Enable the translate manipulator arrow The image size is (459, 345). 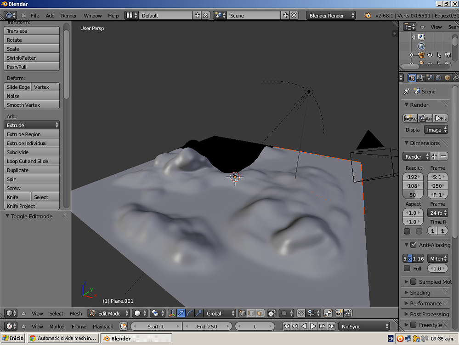181,313
